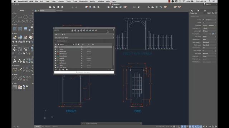
Task: Select the Rectangle tool
Action: 31,17
